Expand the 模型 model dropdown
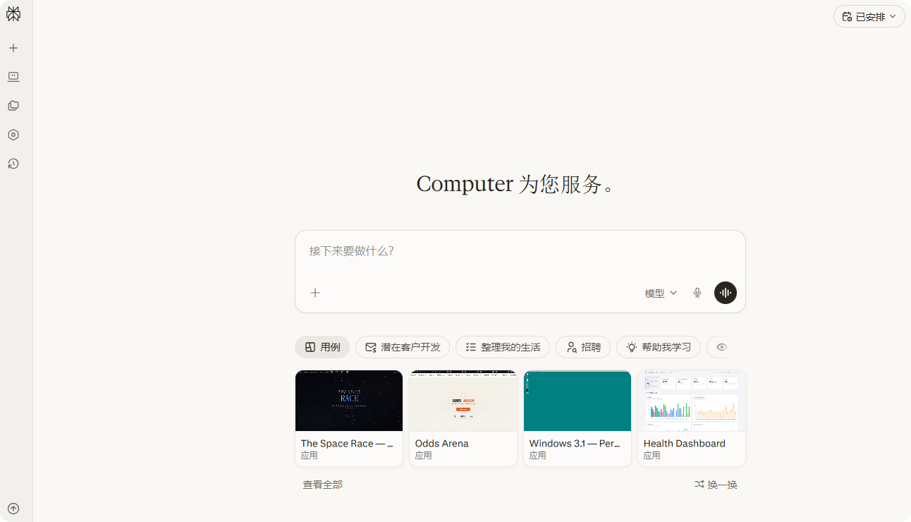911x522 pixels. pos(661,293)
